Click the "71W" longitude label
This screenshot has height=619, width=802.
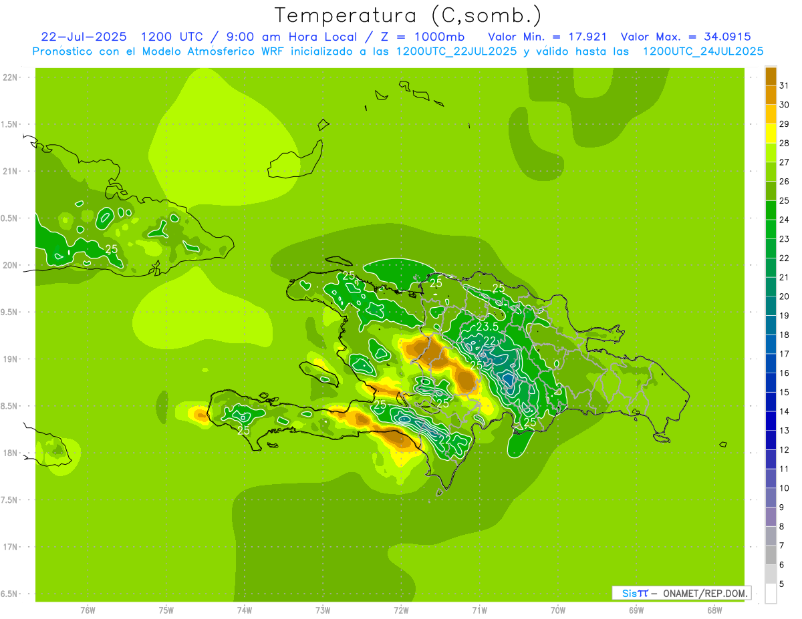479,610
